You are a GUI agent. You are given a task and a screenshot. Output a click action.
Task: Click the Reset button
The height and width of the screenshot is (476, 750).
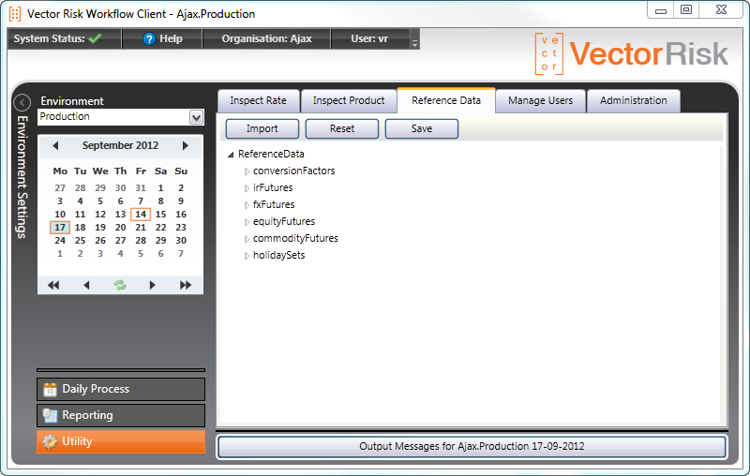click(342, 128)
